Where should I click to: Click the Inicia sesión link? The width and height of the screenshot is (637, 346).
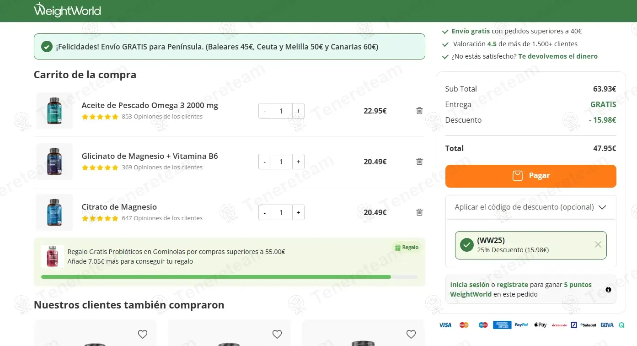click(470, 285)
